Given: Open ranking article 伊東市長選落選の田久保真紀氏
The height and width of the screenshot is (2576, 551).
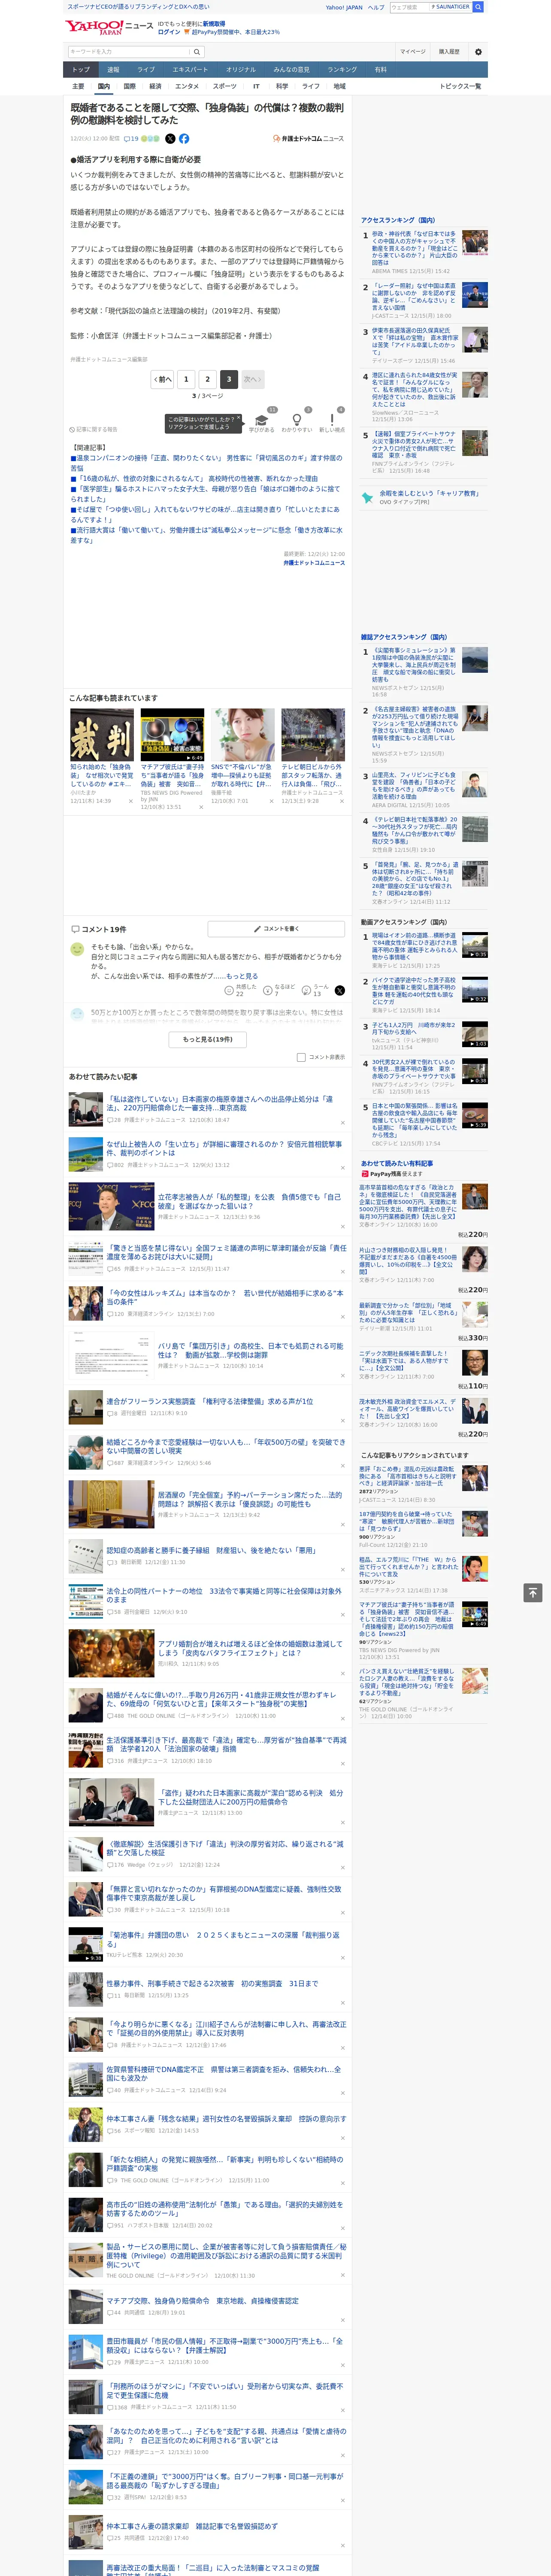Looking at the screenshot, I should pyautogui.click(x=415, y=341).
